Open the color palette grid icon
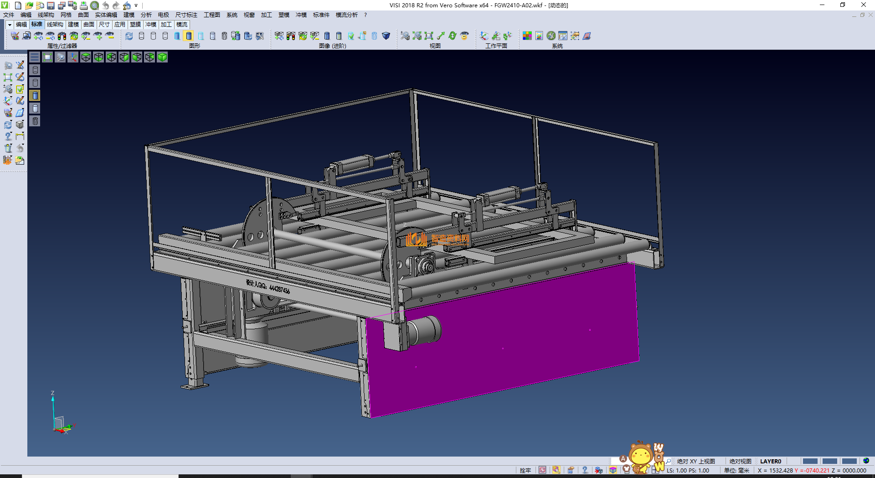 point(527,36)
